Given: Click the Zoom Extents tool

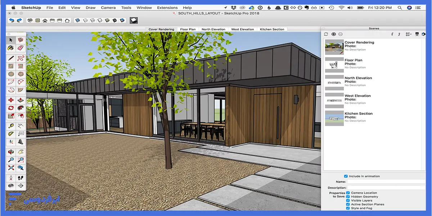Looking at the screenshot, I should tap(11, 168).
